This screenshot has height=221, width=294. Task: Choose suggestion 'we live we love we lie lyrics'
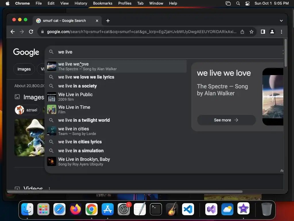(x=116, y=77)
